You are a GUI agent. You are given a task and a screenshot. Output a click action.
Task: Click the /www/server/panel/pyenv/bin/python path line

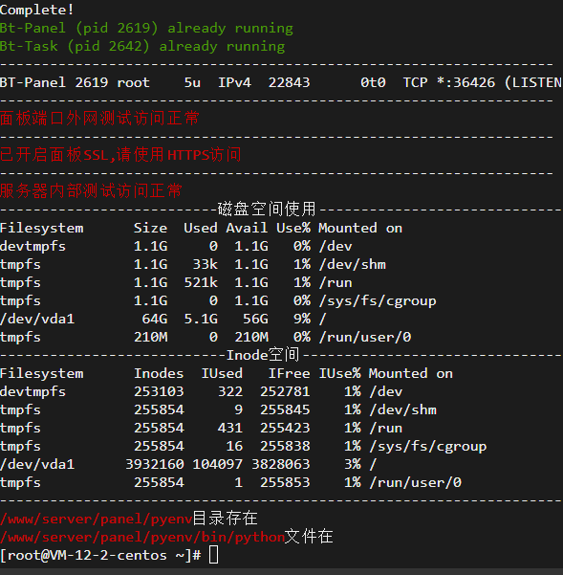166,537
